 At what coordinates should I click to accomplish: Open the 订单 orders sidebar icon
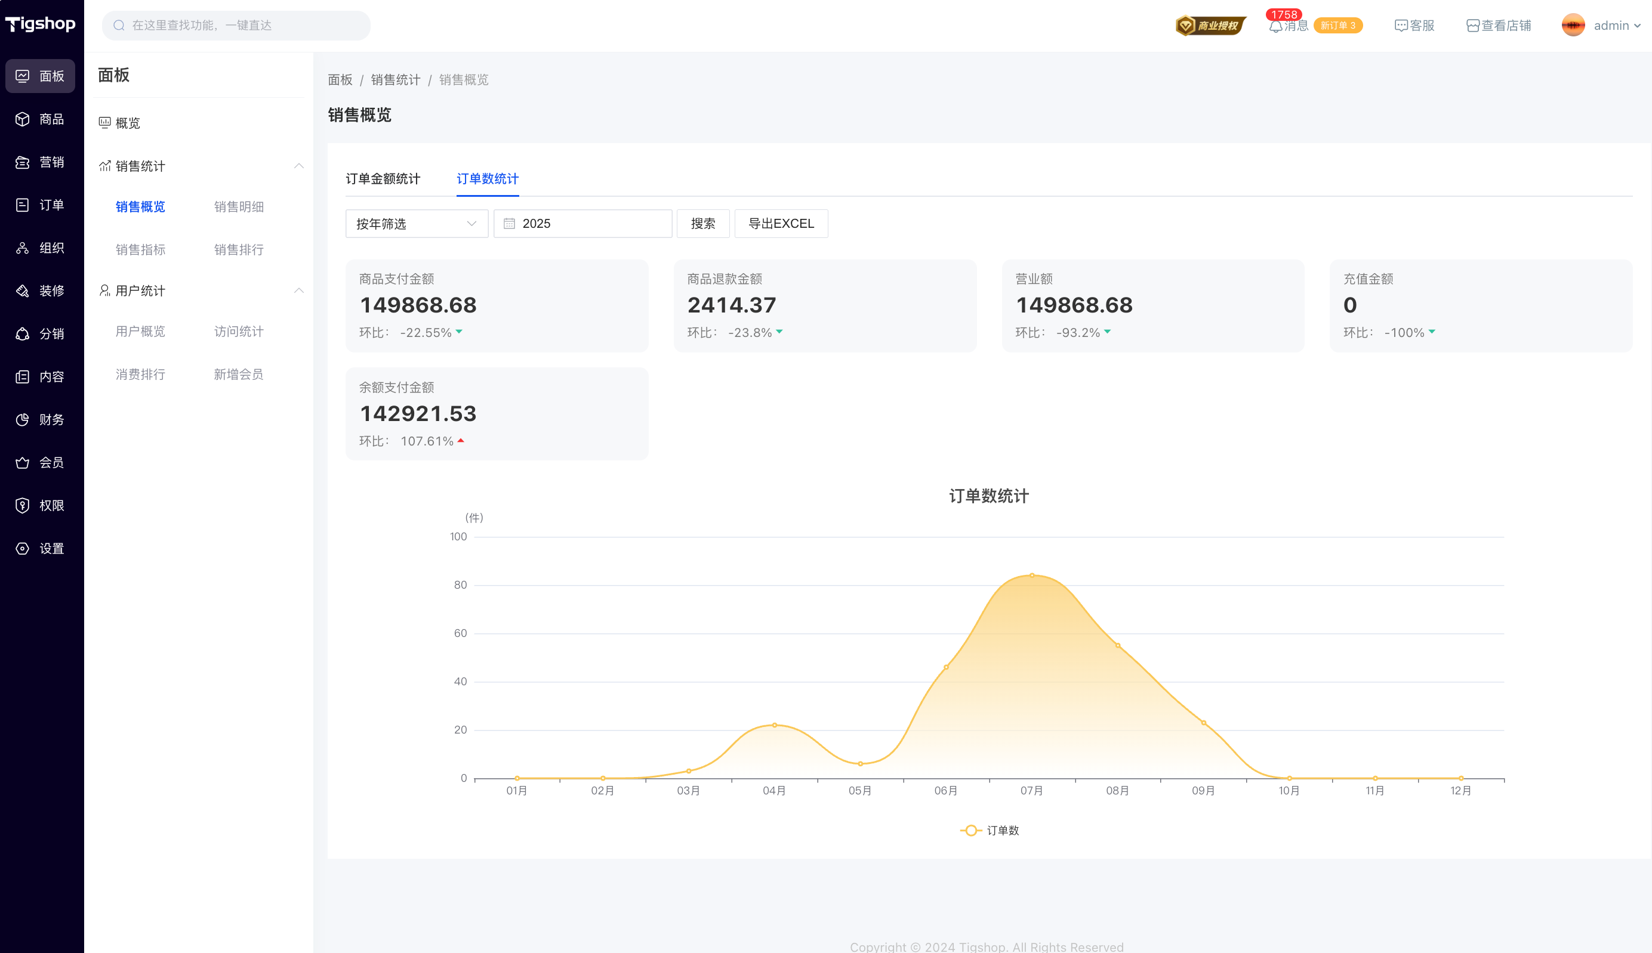(22, 205)
